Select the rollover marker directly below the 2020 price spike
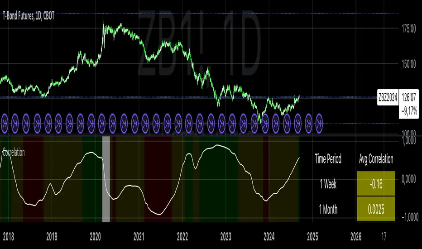 click(x=102, y=124)
